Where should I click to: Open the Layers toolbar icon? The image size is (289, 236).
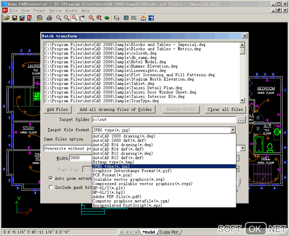click(116, 18)
